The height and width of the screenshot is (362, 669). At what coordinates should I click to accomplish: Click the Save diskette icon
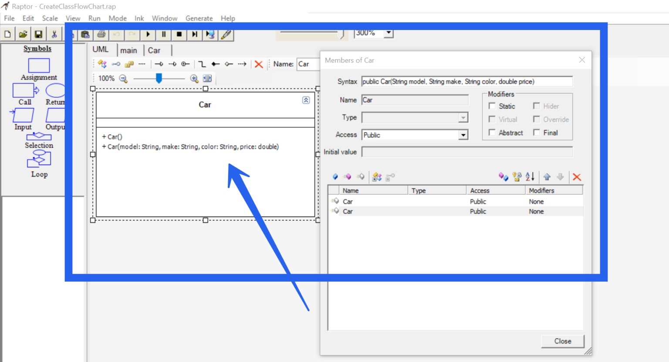tap(39, 34)
